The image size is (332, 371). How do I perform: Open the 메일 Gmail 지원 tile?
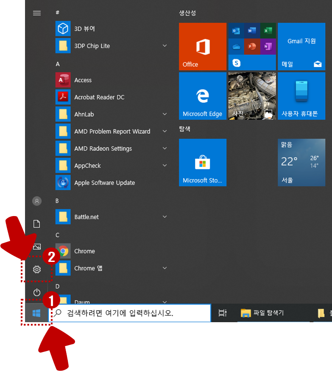pyautogui.click(x=301, y=46)
